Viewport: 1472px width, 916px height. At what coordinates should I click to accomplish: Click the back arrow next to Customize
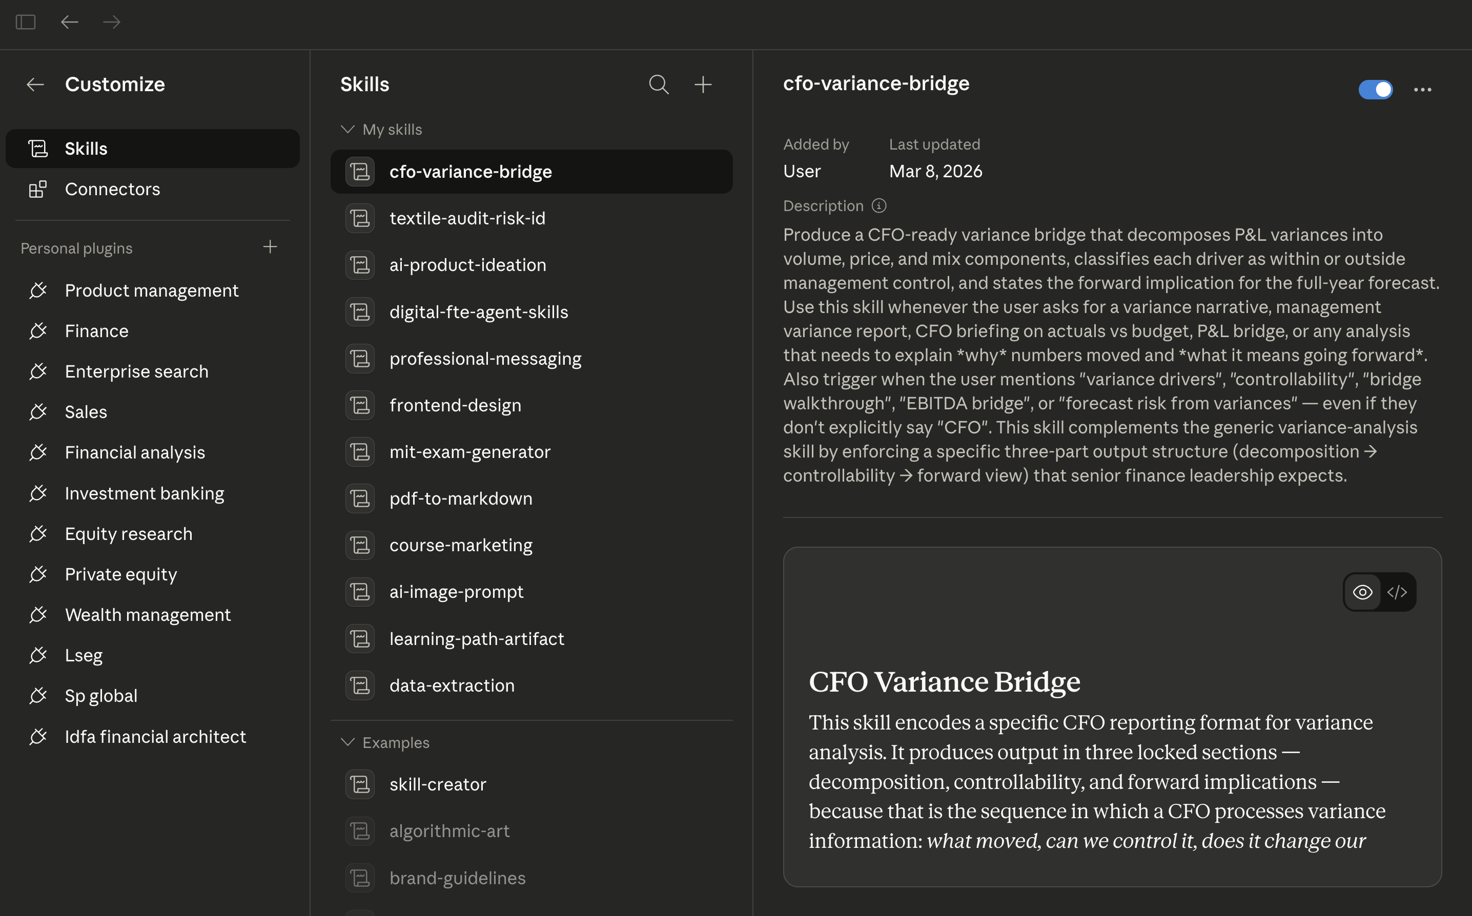click(35, 84)
